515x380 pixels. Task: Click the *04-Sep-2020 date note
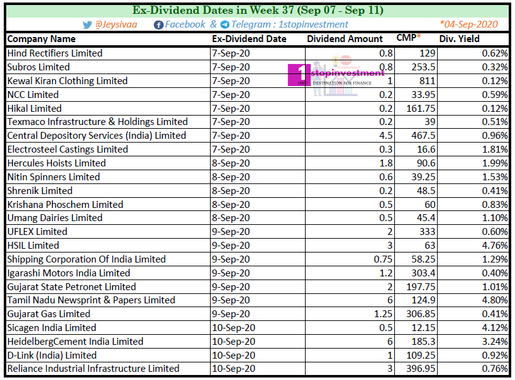pyautogui.click(x=468, y=24)
